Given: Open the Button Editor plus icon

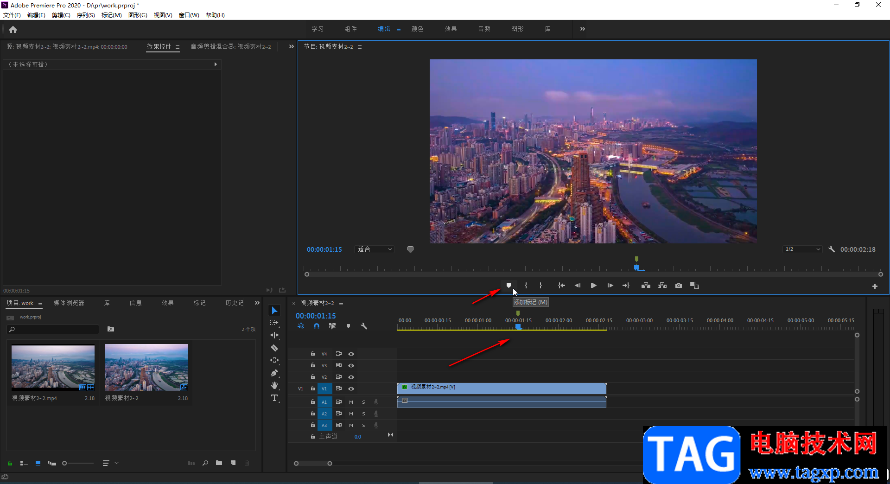Looking at the screenshot, I should tap(875, 287).
